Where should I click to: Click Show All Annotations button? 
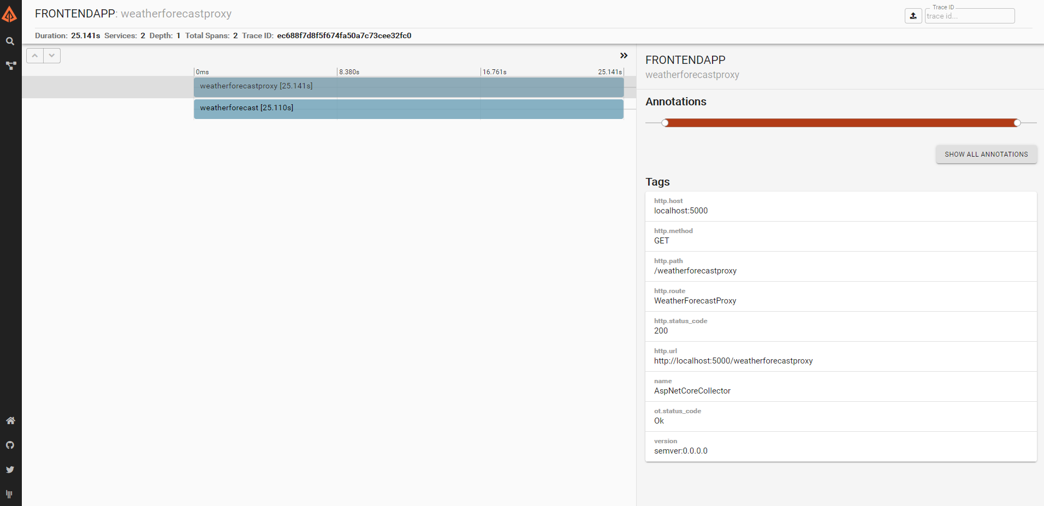986,154
